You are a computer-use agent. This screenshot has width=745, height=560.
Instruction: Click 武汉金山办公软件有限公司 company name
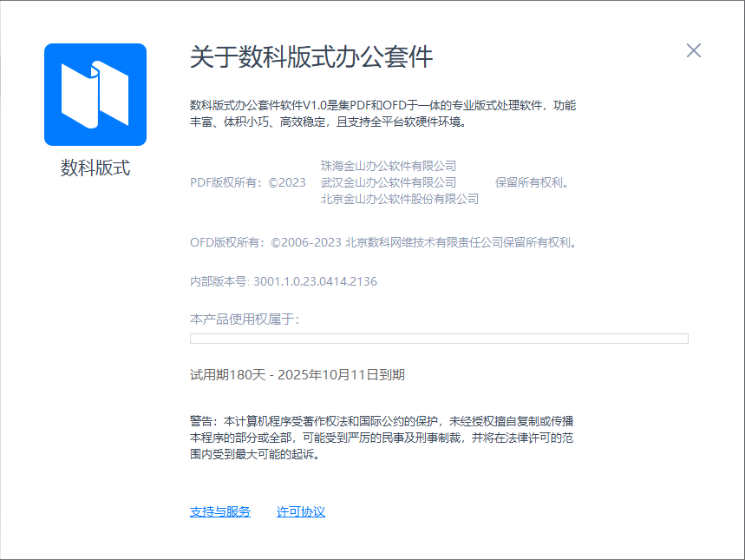[389, 182]
